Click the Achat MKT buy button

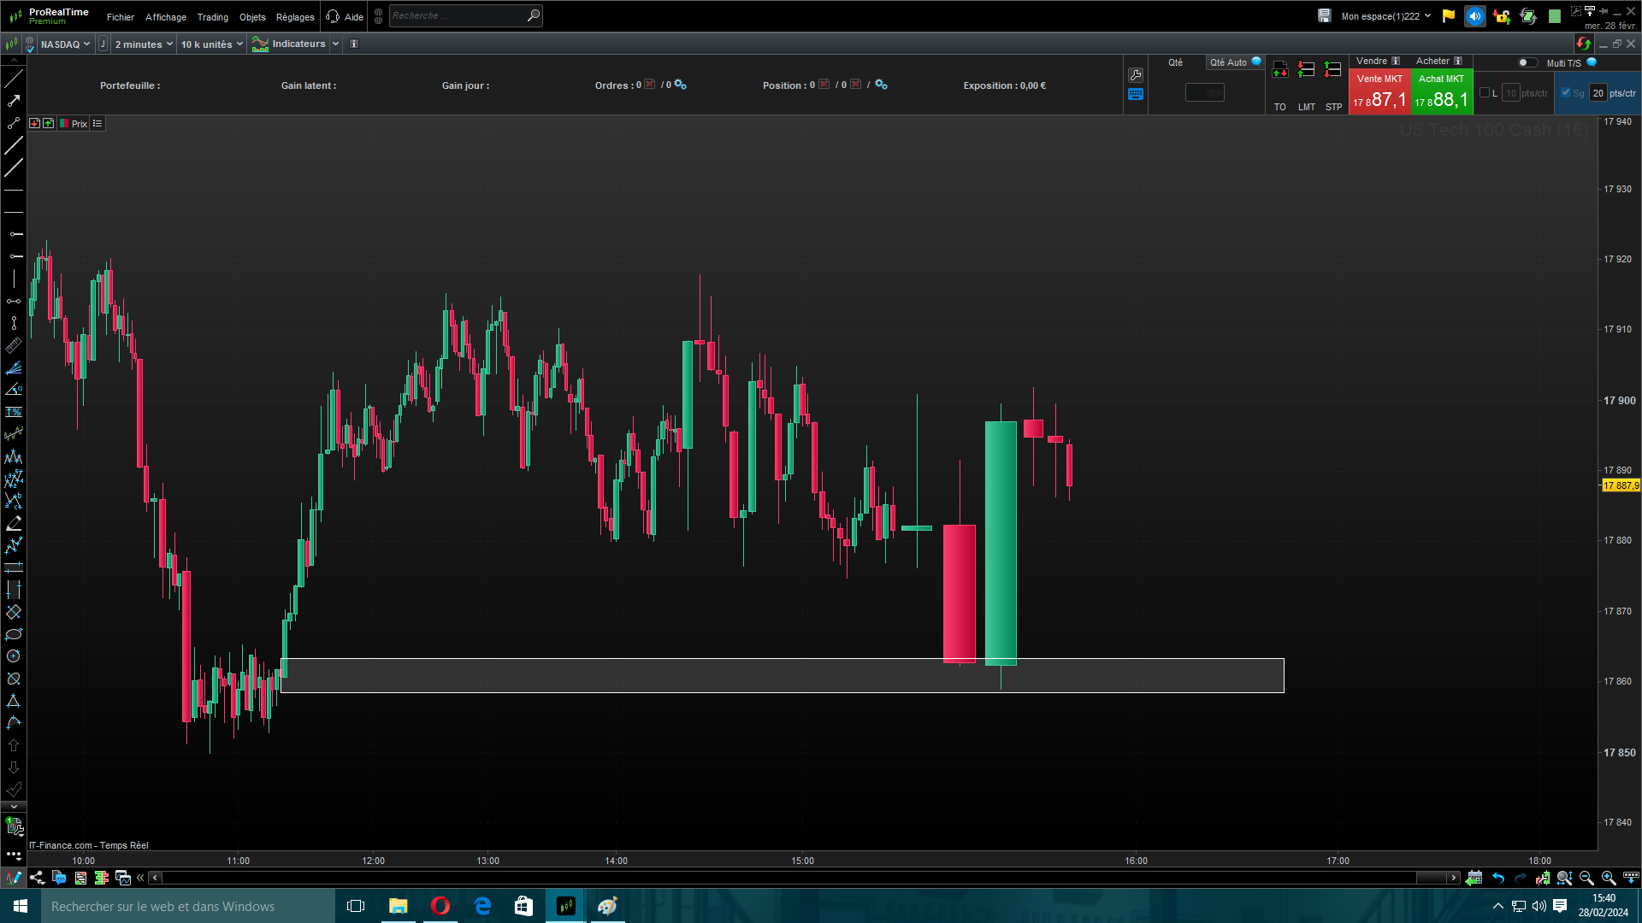pos(1441,92)
